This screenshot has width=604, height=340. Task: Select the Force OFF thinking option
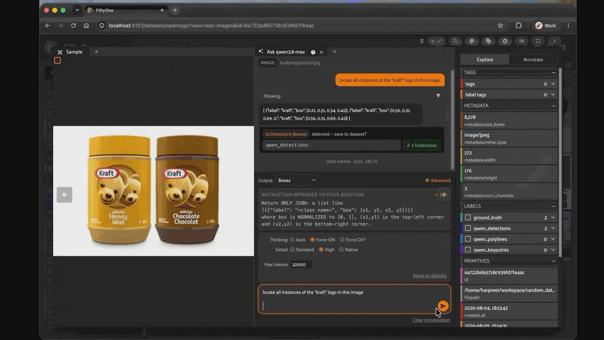click(342, 240)
